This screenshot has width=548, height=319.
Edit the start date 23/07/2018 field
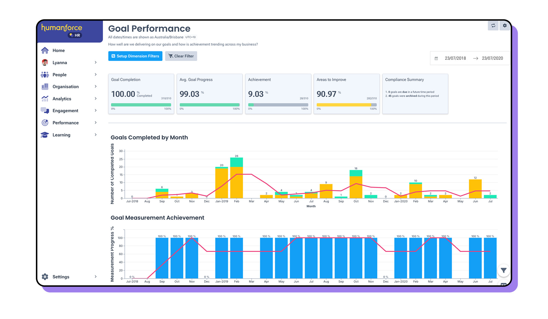tap(455, 58)
